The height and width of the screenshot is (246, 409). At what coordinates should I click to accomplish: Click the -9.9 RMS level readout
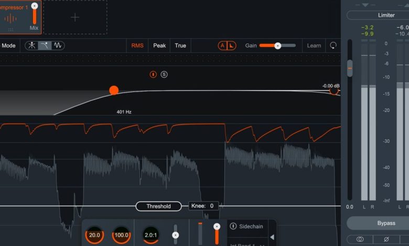click(367, 34)
